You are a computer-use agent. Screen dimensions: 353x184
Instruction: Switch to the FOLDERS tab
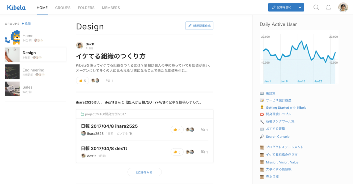86,8
